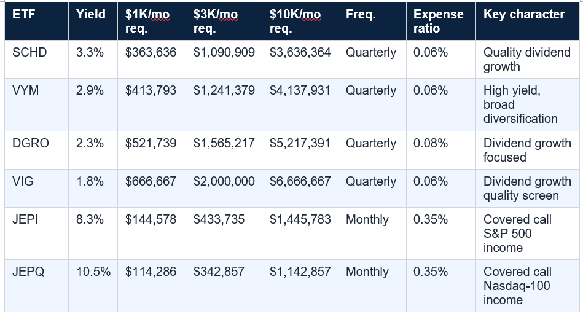Click JEPI's Monthly frequency cell

coord(372,234)
